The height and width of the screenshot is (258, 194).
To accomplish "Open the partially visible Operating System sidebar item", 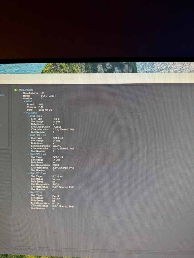I will [3, 95].
